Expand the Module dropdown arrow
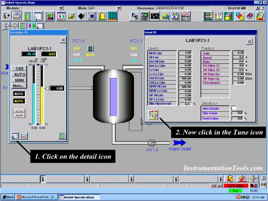268x201 pixels. (61, 8)
